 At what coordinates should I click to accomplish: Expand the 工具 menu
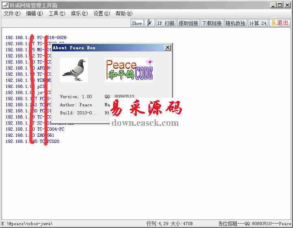point(57,13)
